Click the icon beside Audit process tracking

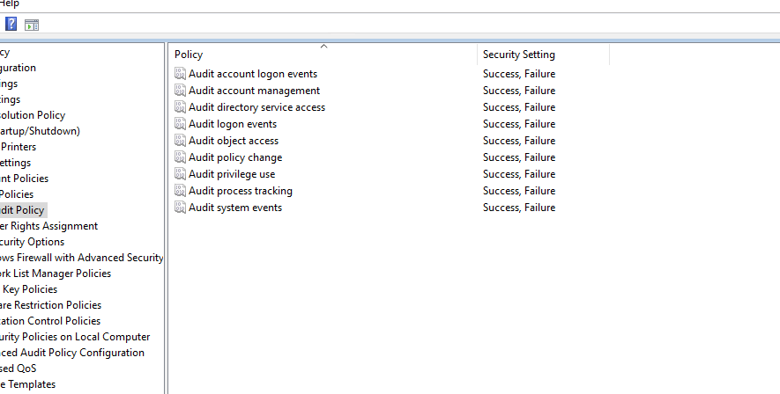pos(181,191)
